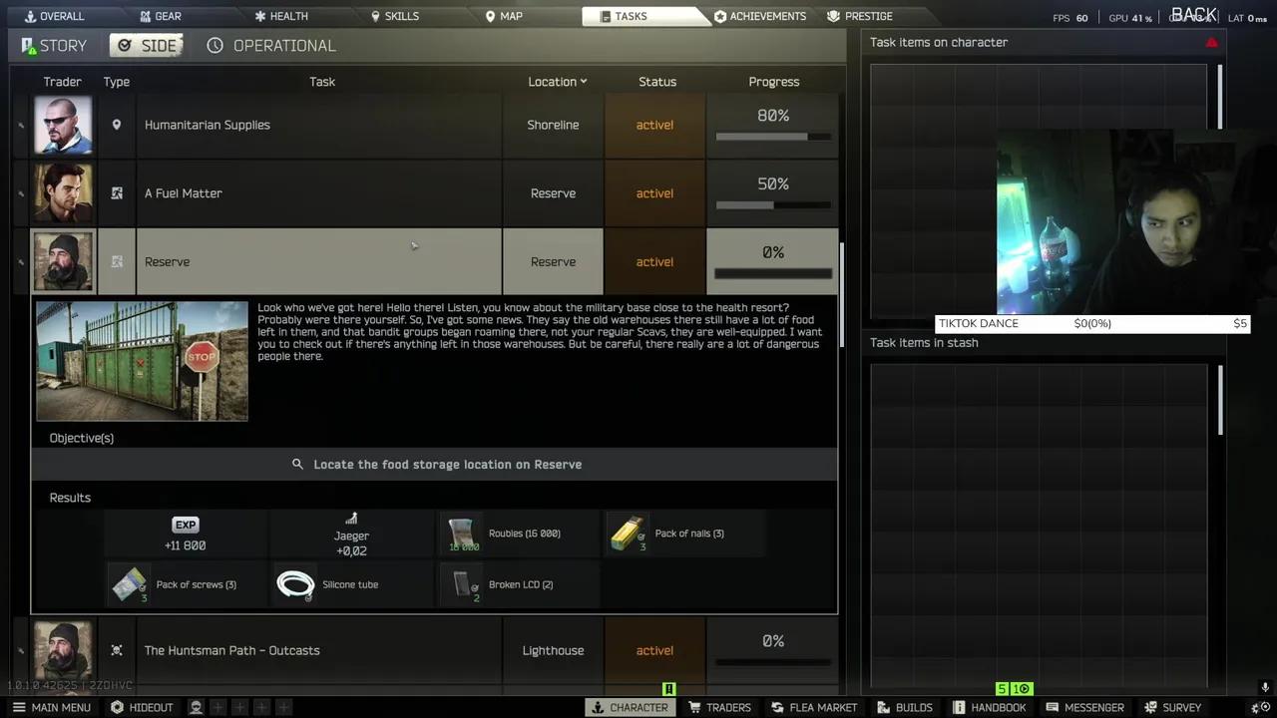Click task type icon for A Fuel Matter

[117, 193]
